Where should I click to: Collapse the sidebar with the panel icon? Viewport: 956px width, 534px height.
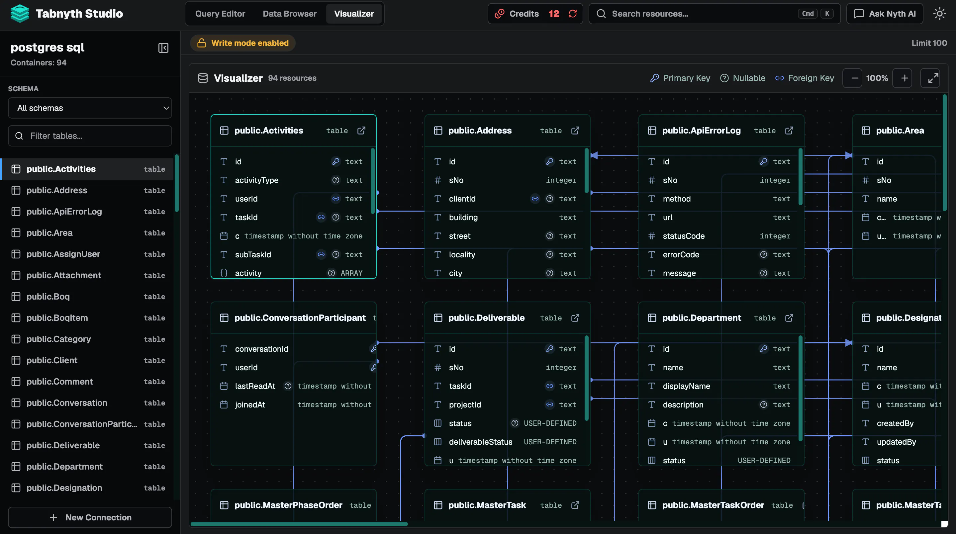(163, 48)
